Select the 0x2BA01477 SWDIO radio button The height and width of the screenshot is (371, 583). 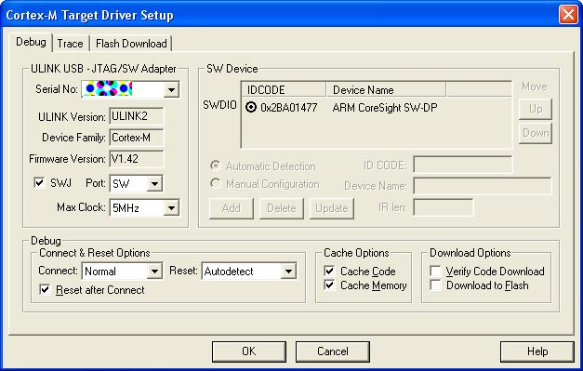[251, 108]
